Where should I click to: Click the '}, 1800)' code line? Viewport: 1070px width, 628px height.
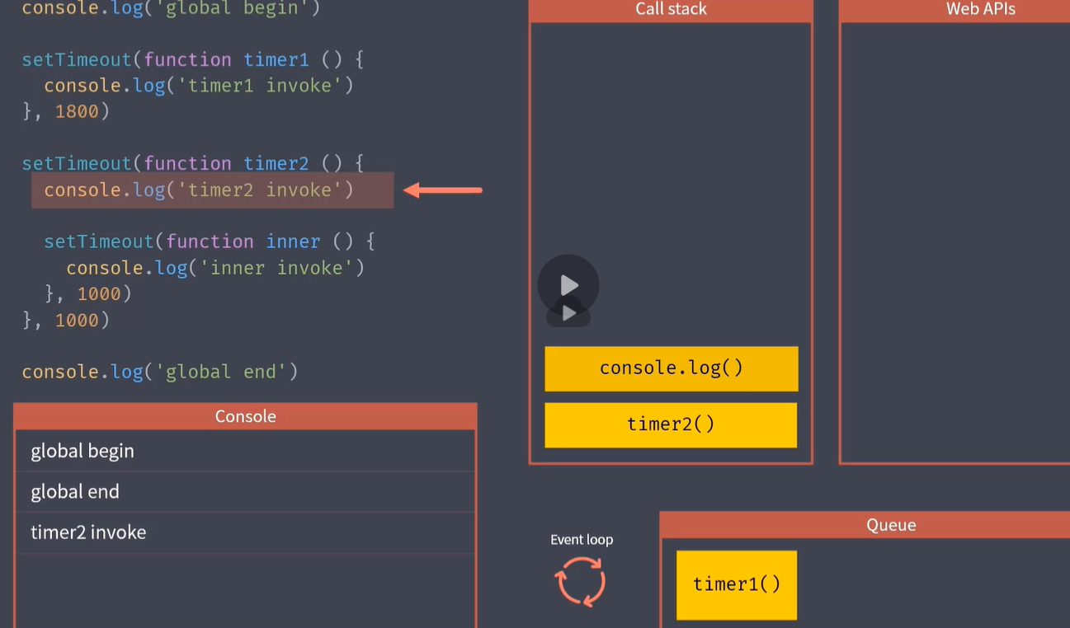[66, 111]
